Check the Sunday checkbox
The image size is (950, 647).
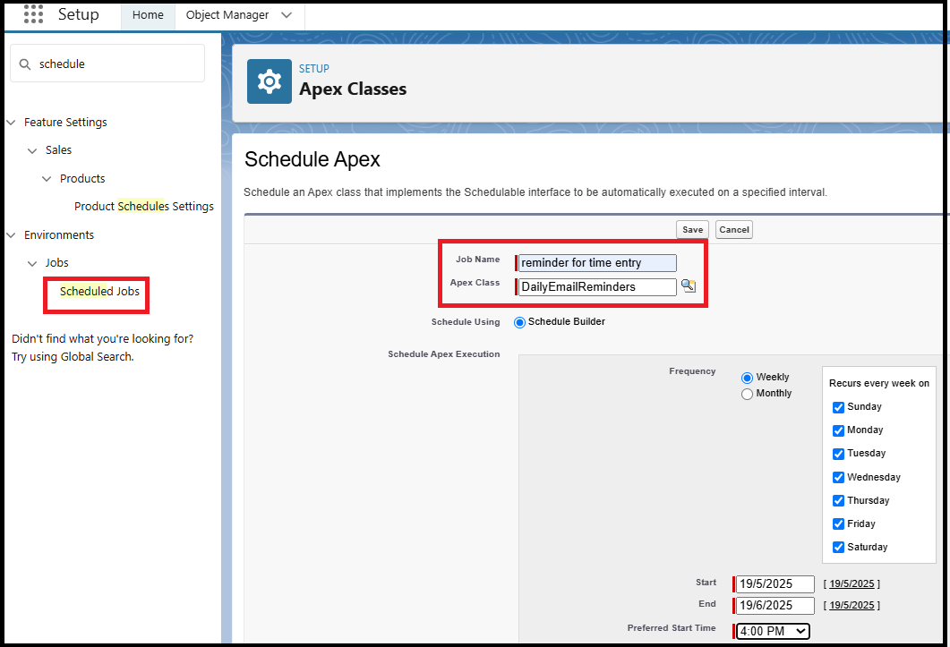[838, 407]
